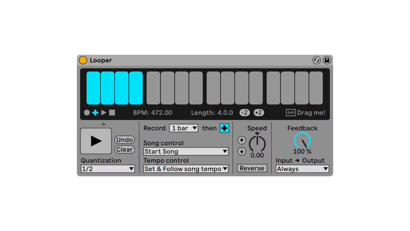Click the Drag me! waveform icon
The image size is (410, 231).
tap(291, 113)
